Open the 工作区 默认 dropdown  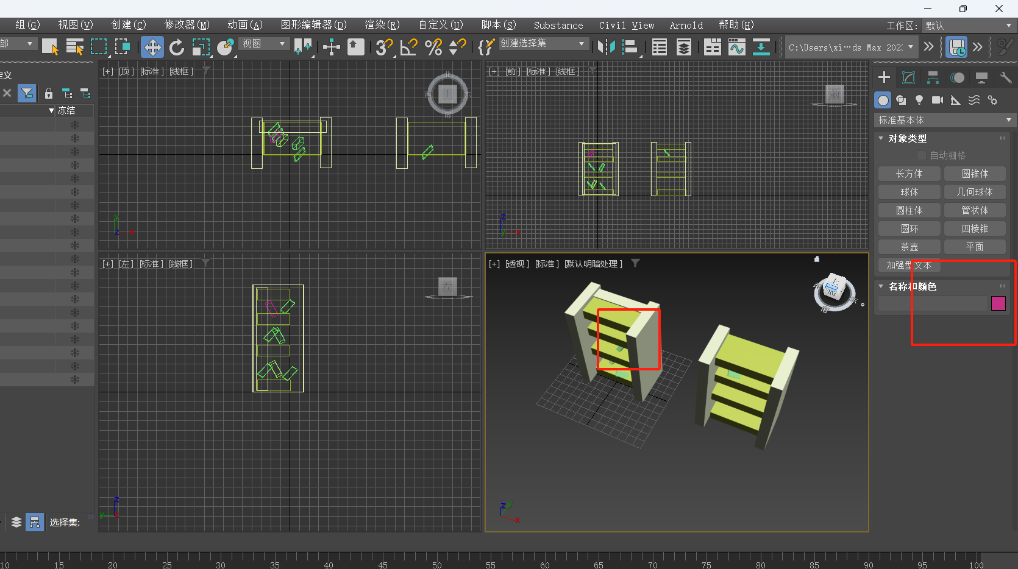point(969,26)
